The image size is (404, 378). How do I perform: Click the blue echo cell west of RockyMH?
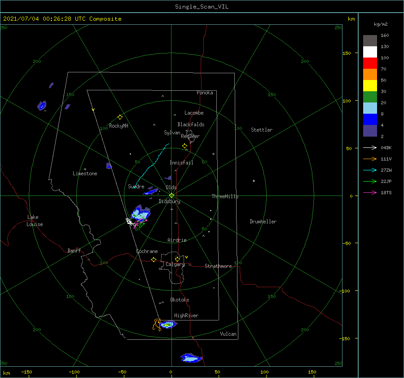click(42, 106)
